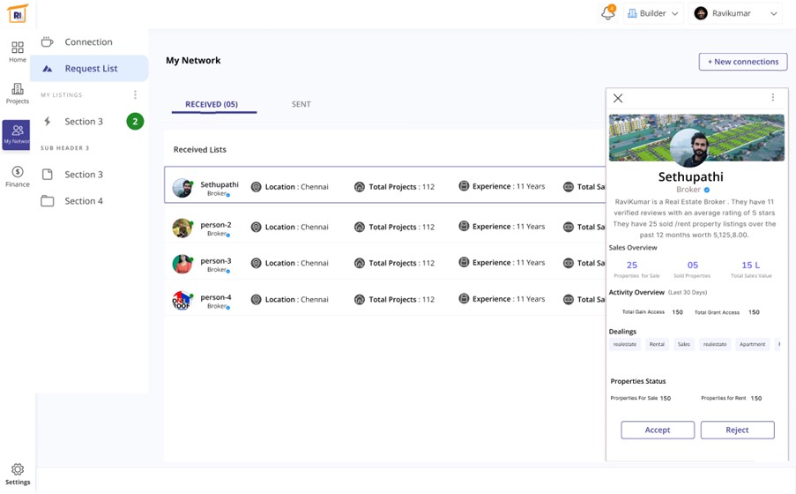Click the Rental dealings tag
This screenshot has width=796, height=494.
tap(657, 344)
